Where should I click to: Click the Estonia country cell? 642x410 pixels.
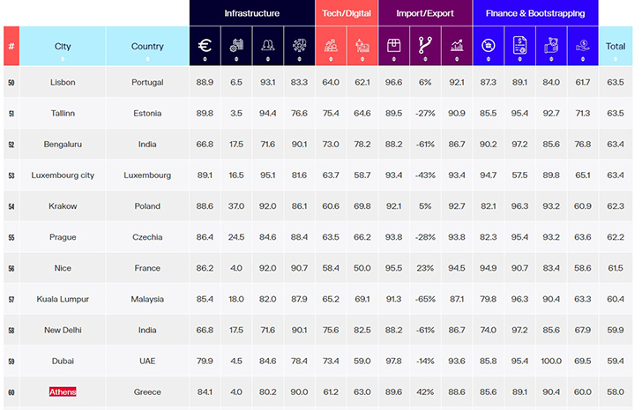(147, 114)
